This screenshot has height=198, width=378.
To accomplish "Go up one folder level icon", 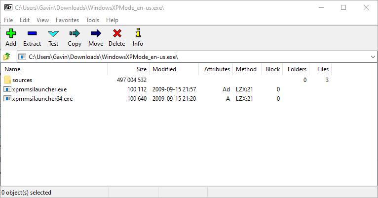I will [x=7, y=57].
